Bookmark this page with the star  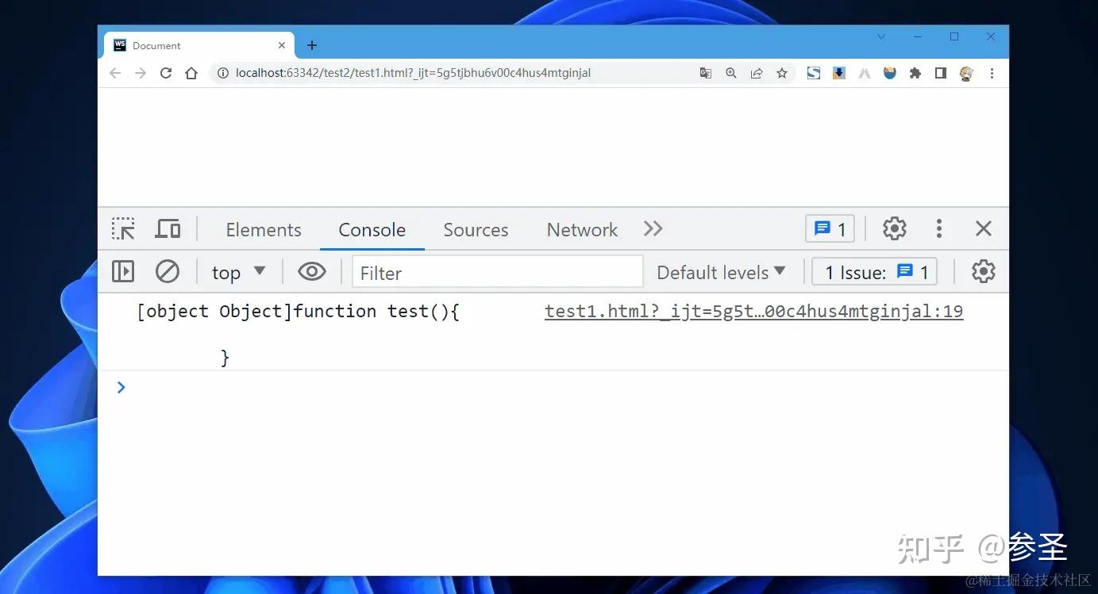tap(782, 73)
